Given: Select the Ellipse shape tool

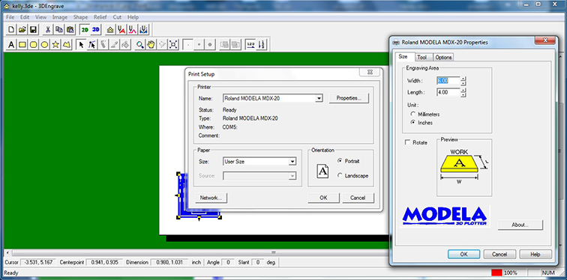Looking at the screenshot, I should (44, 45).
